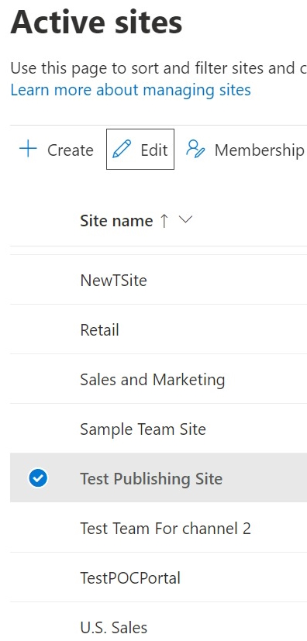Select the U.S. Sales site
This screenshot has width=307, height=641.
[114, 628]
